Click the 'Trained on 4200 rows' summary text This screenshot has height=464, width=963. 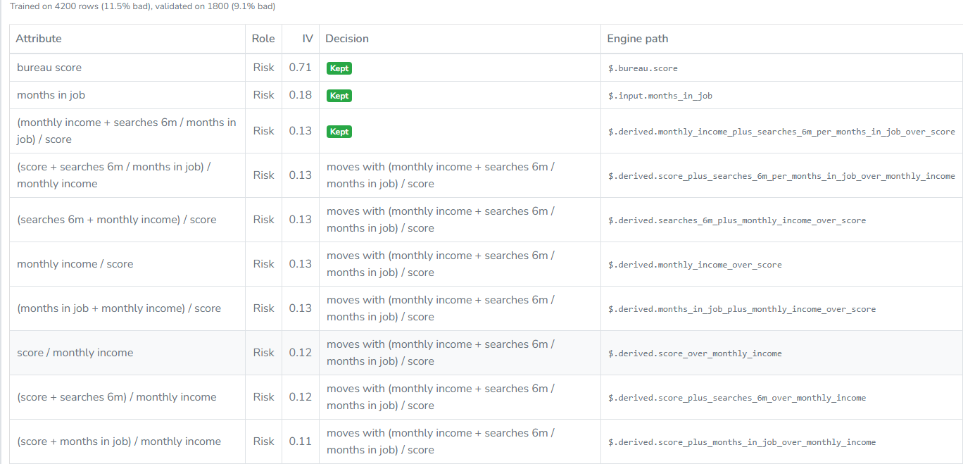point(143,6)
